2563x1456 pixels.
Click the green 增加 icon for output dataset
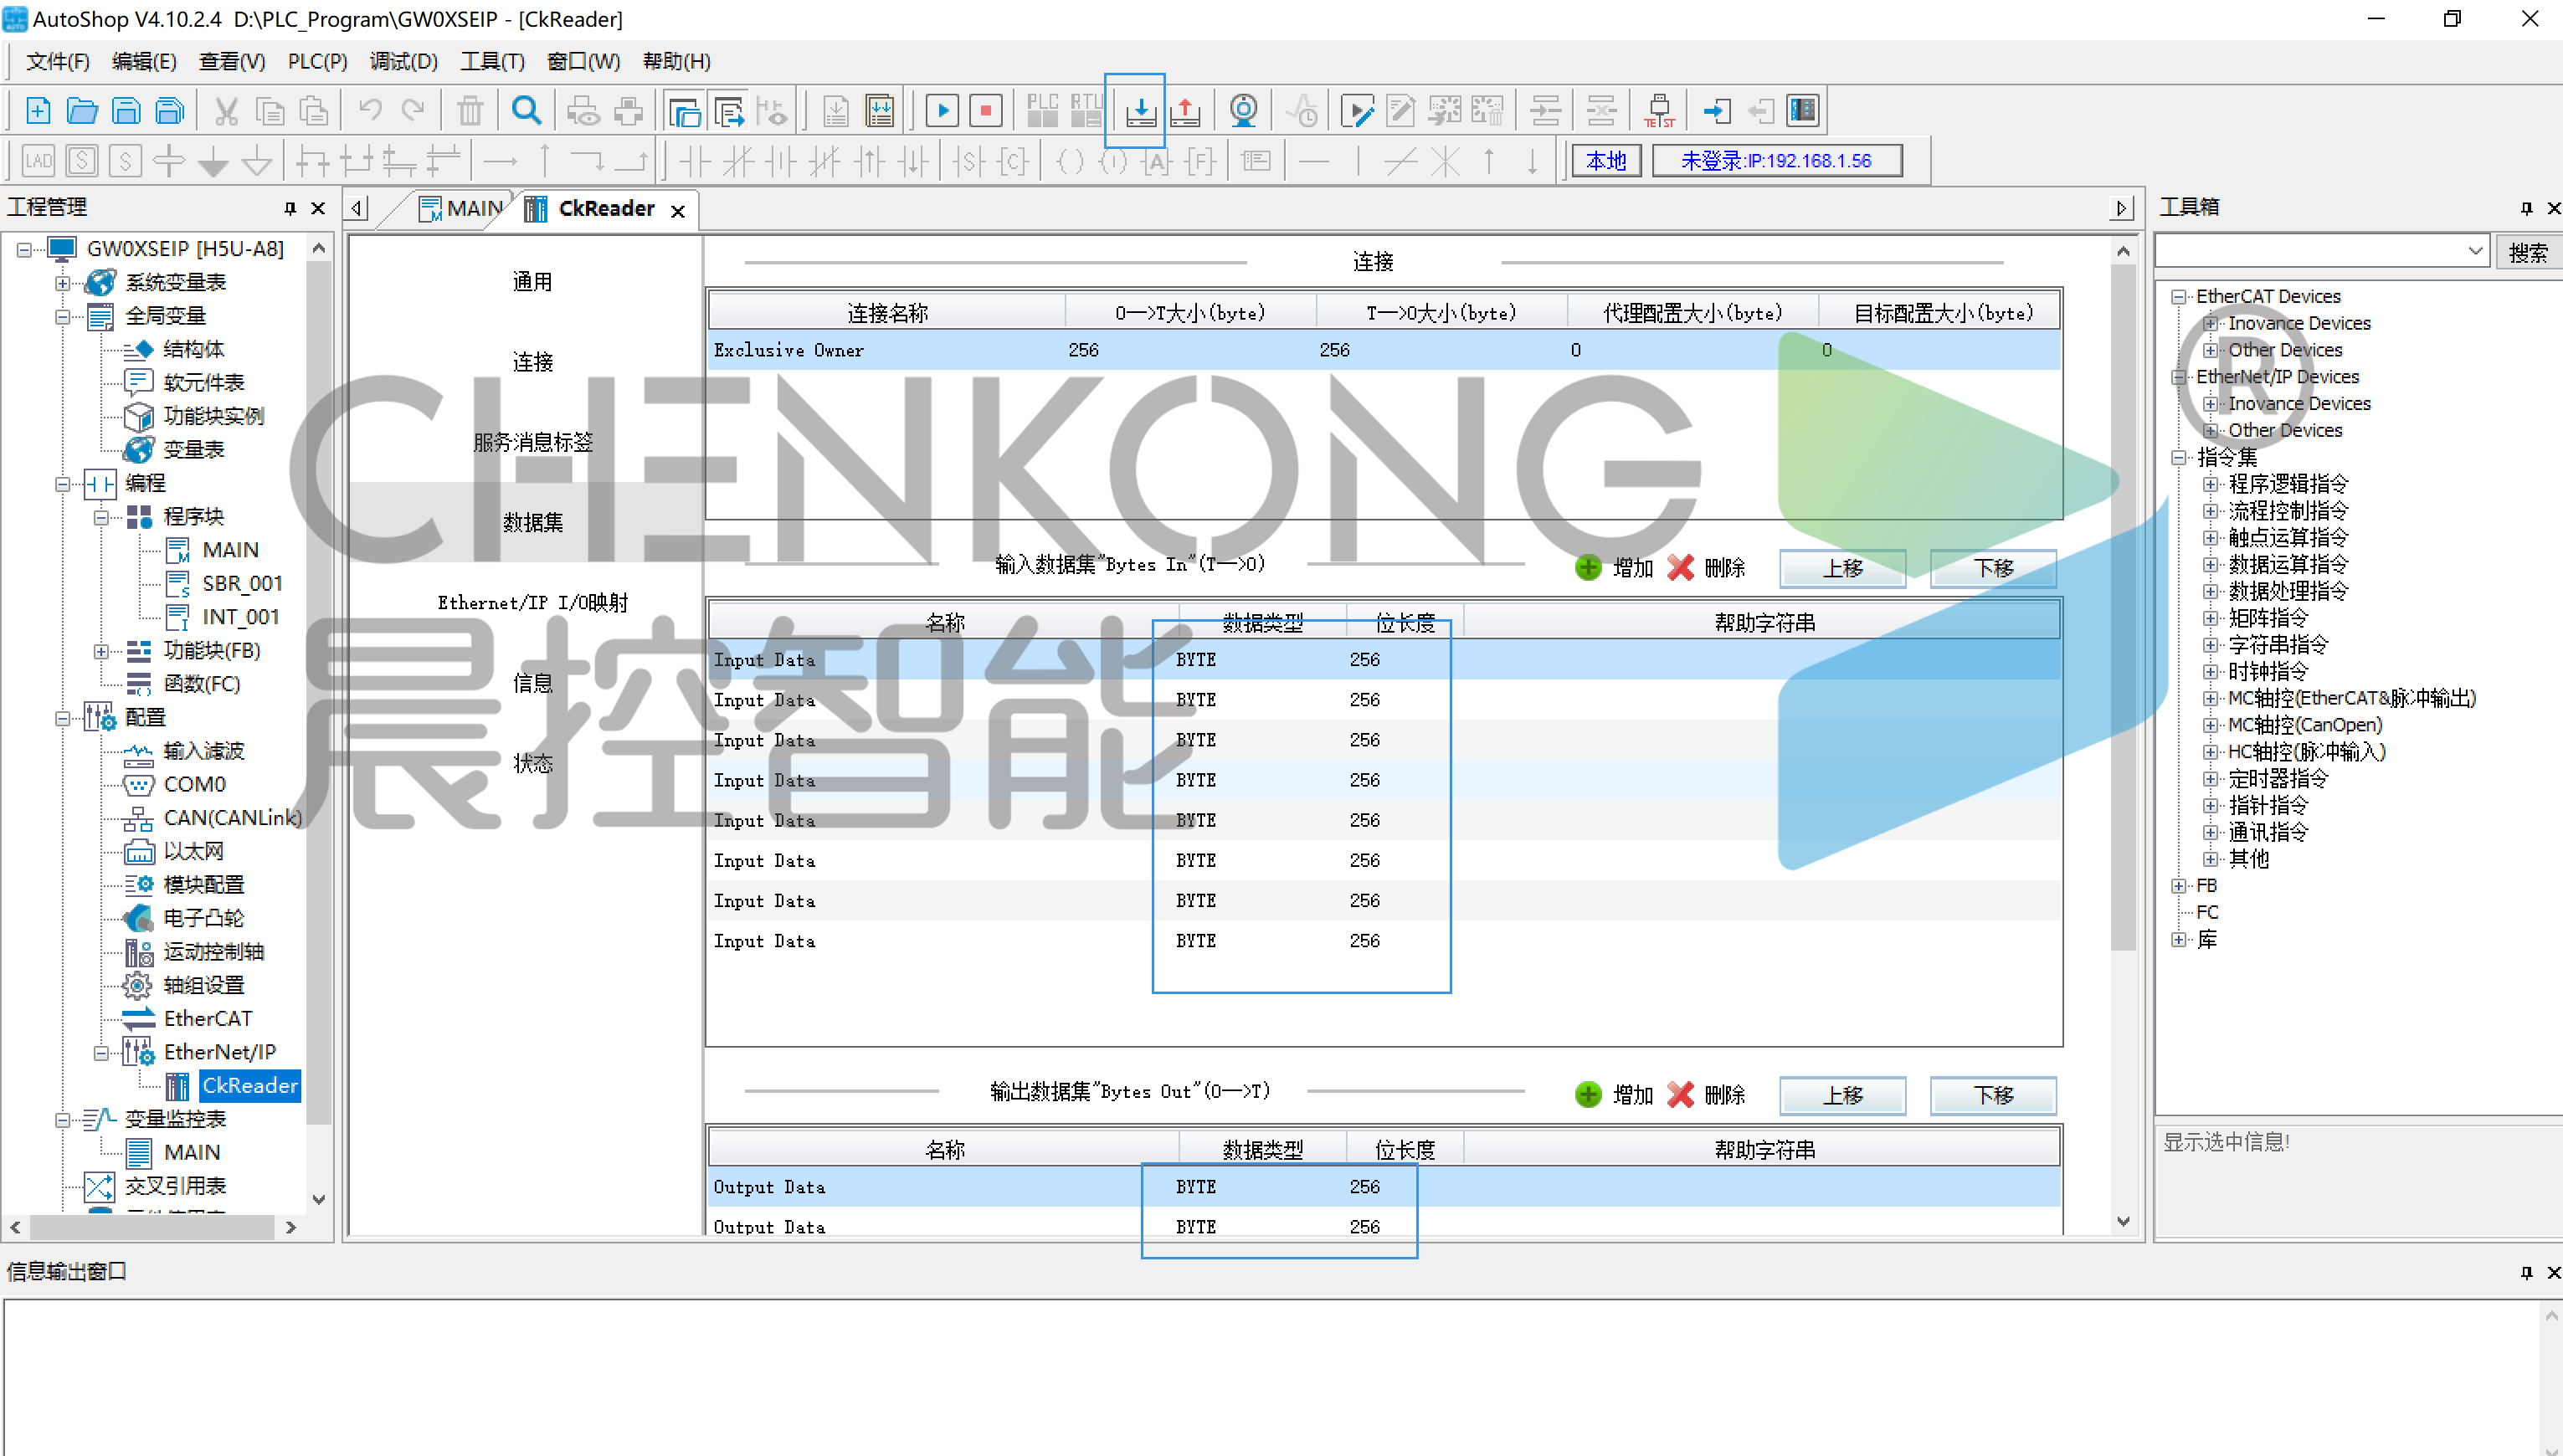click(1588, 1095)
